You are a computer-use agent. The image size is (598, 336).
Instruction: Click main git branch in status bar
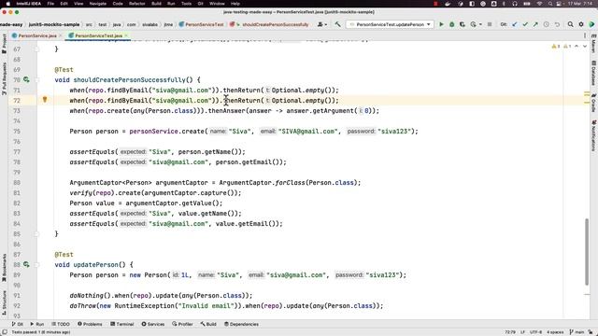coord(577,332)
